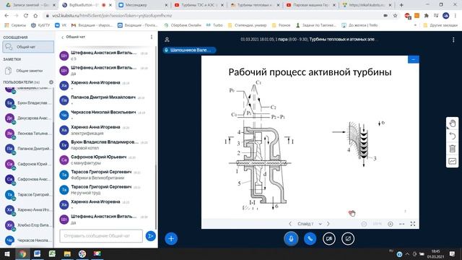Toggle multi-user whiteboard mode
The width and height of the screenshot is (462, 260).
click(453, 161)
